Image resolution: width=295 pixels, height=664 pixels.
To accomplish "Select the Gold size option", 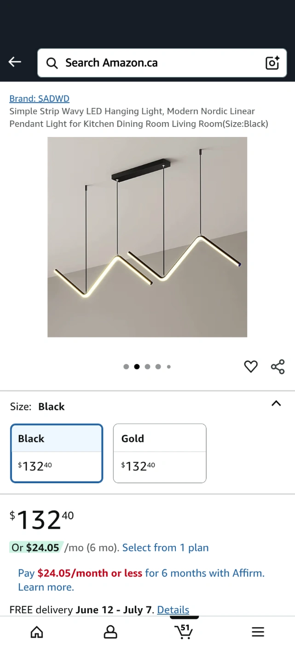I will click(x=160, y=453).
